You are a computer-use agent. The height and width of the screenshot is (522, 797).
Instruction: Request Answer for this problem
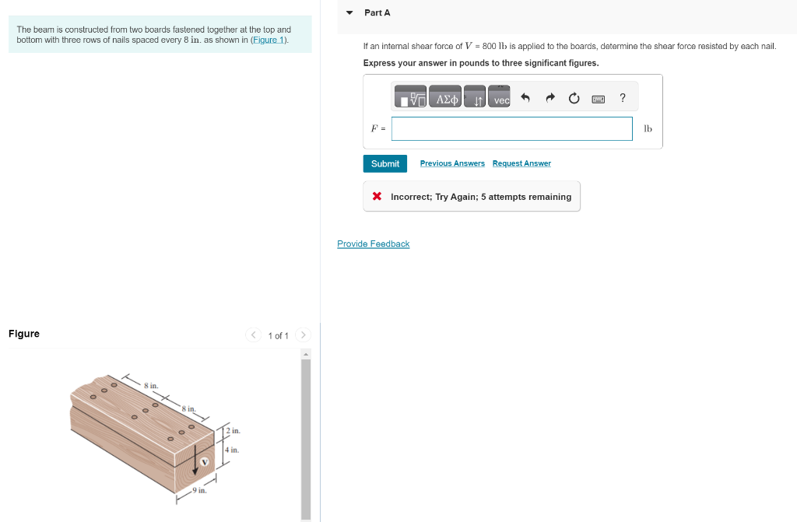click(521, 163)
